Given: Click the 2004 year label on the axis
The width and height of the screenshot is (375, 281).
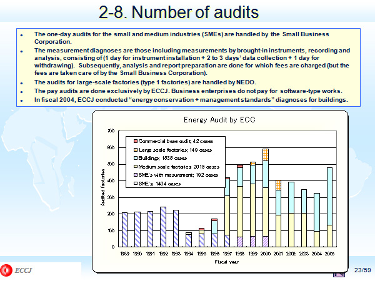Looking at the screenshot, I should (x=317, y=254).
